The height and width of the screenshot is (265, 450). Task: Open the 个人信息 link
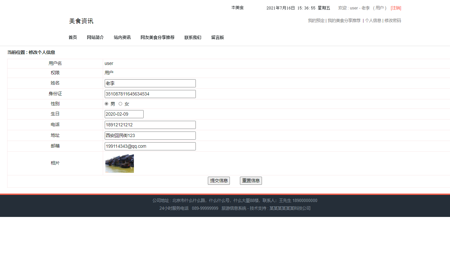tap(373, 20)
